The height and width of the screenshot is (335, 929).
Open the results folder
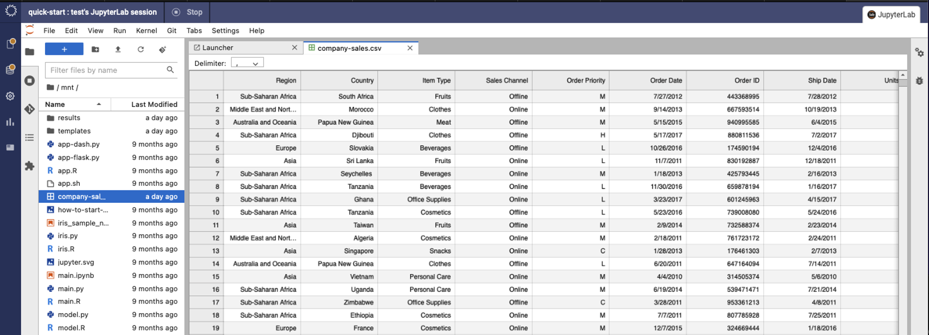coord(111,118)
